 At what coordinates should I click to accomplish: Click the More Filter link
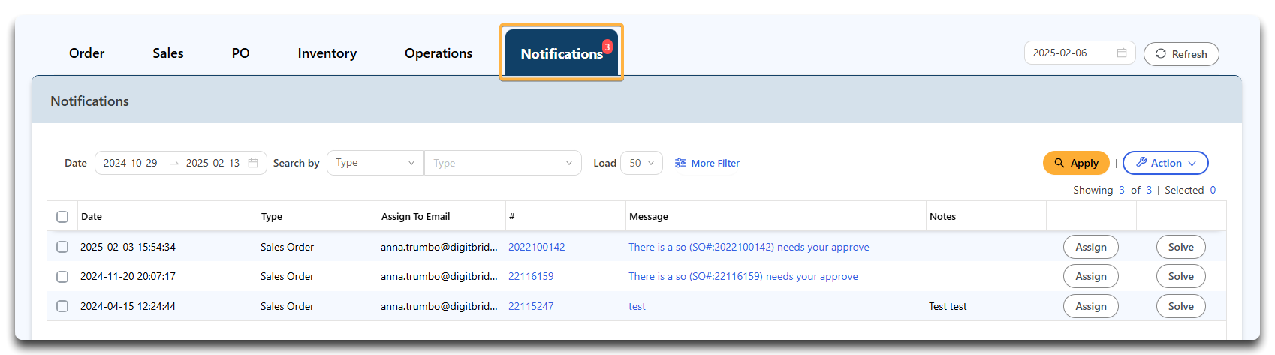(707, 163)
